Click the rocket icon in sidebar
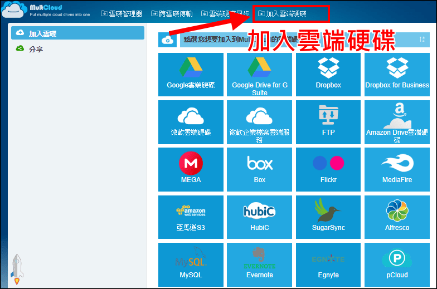This screenshot has width=437, height=289. [17, 270]
